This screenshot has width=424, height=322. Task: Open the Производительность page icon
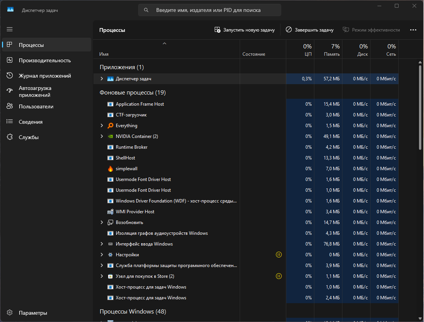[10, 60]
